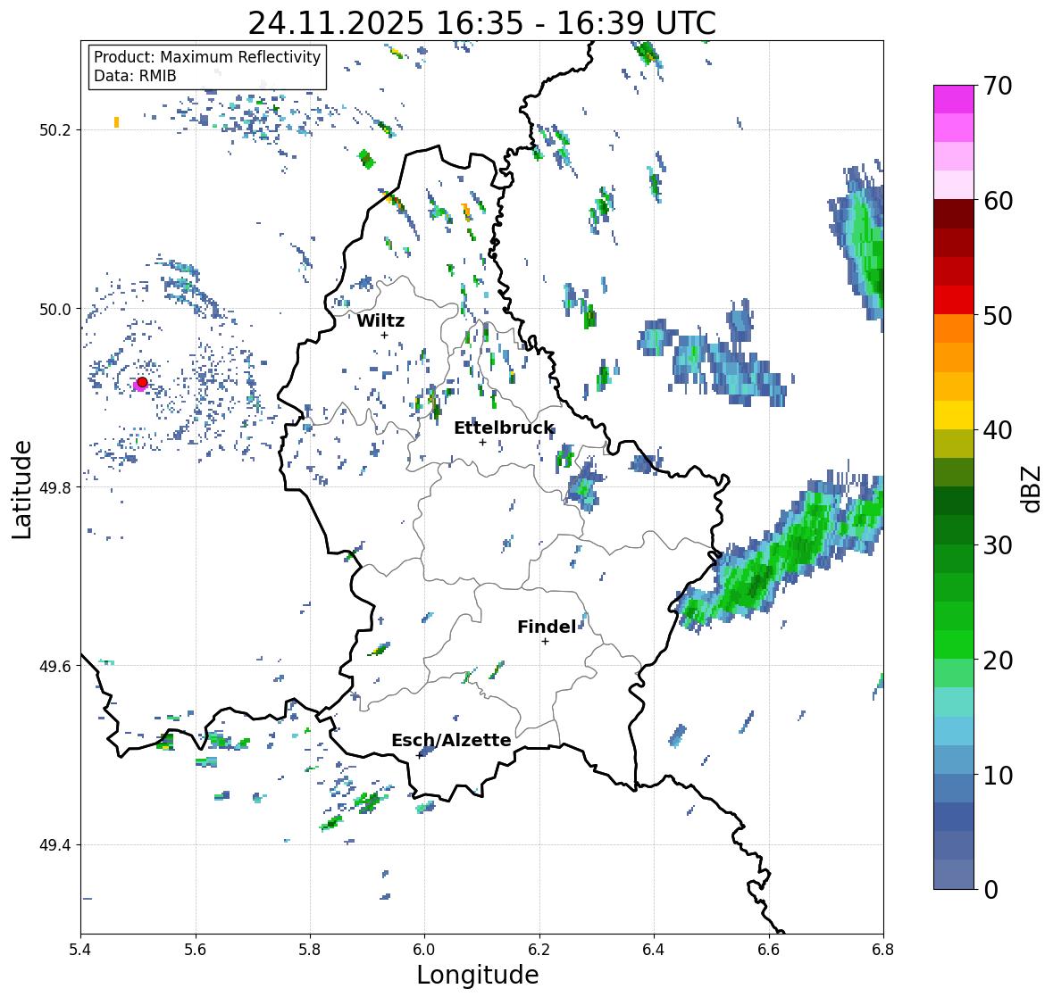
Task: Click the latitude tick label 49.4
Action: point(55,845)
